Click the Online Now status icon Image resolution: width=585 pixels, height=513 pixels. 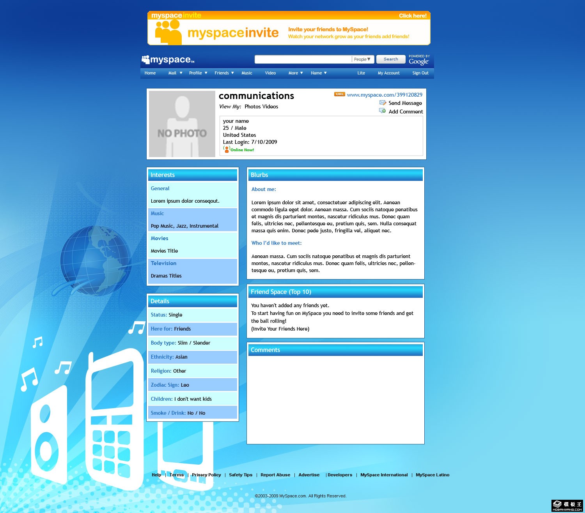(x=227, y=149)
